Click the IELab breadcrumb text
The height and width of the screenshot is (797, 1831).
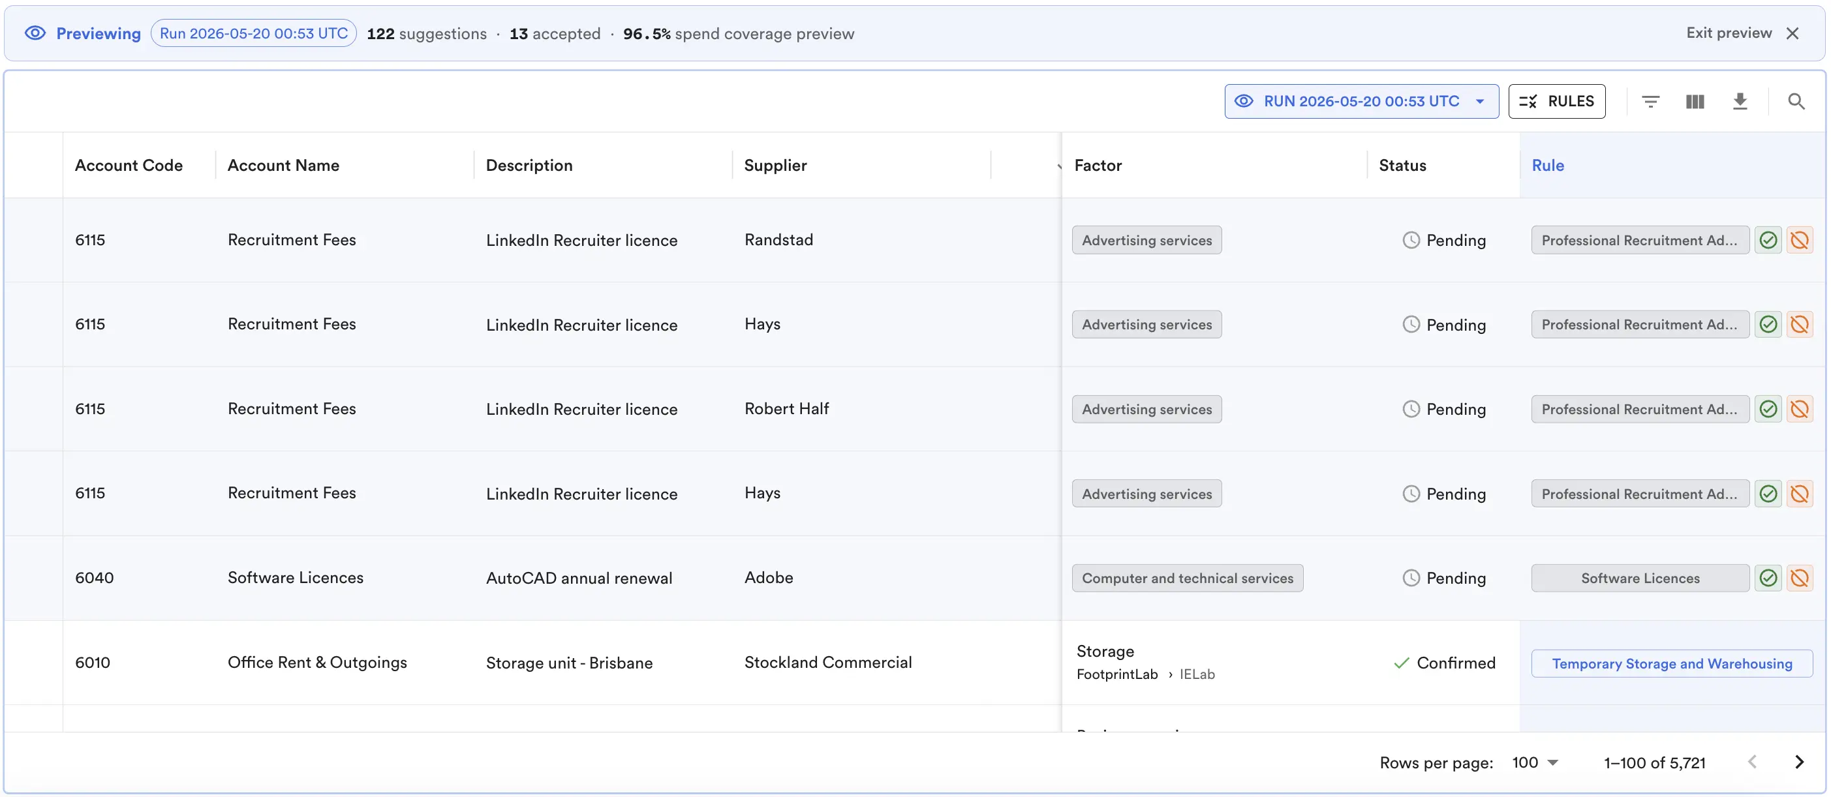point(1197,674)
